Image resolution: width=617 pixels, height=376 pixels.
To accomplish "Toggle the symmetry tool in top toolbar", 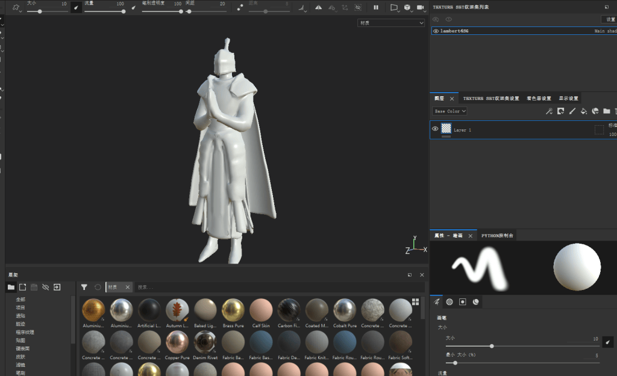I will click(x=318, y=7).
